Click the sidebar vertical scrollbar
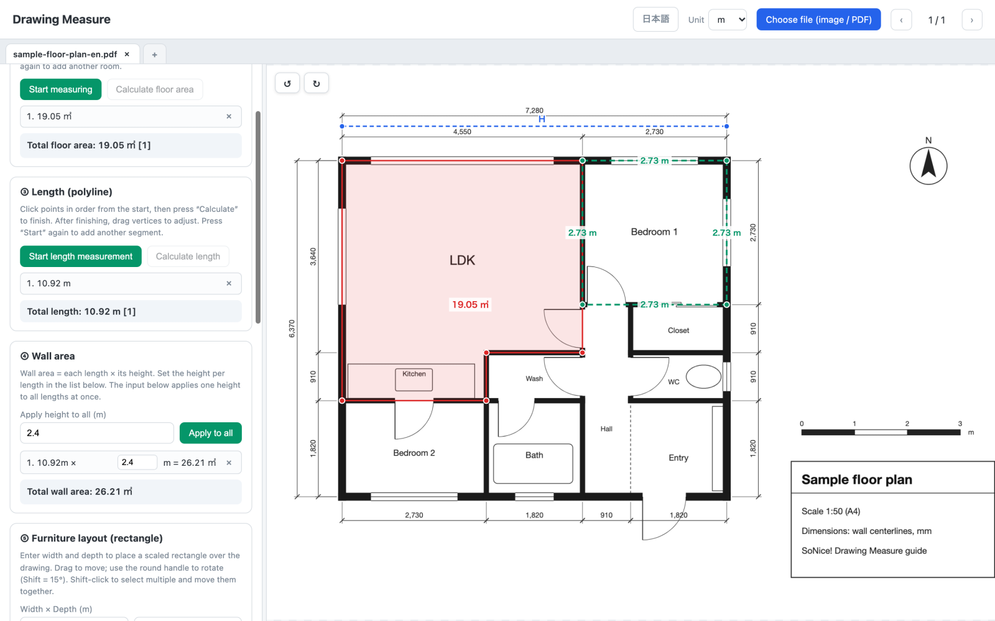 point(258,217)
